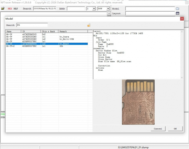Screen dimensions: 189x149
Task: Click the main toolbar Search pattern field
Action: pos(45,9)
